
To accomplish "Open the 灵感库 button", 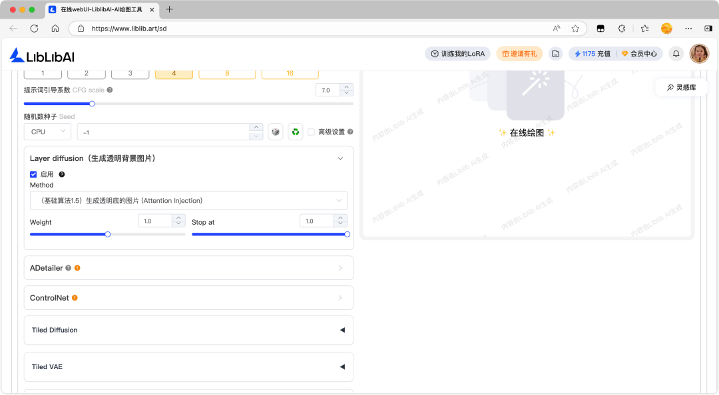I will [682, 87].
